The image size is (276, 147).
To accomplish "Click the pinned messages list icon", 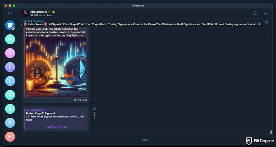I will click(x=266, y=22).
